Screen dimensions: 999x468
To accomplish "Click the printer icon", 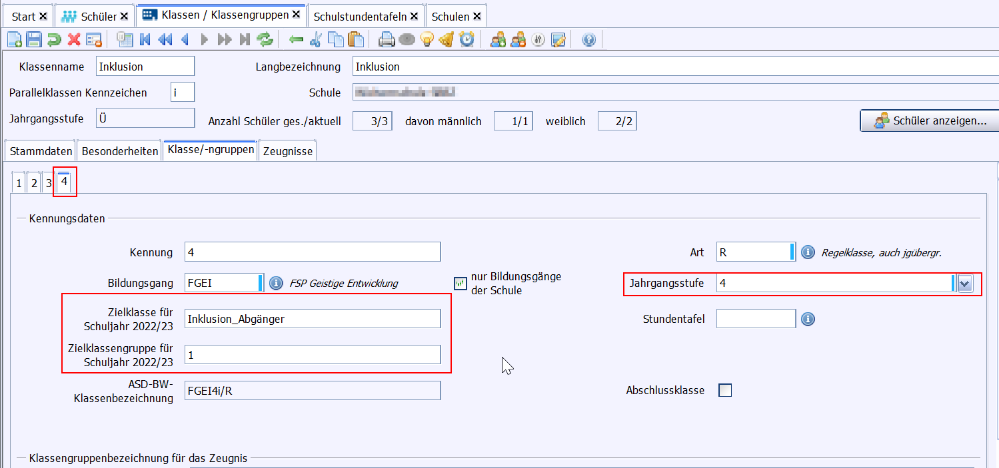I will pyautogui.click(x=387, y=40).
